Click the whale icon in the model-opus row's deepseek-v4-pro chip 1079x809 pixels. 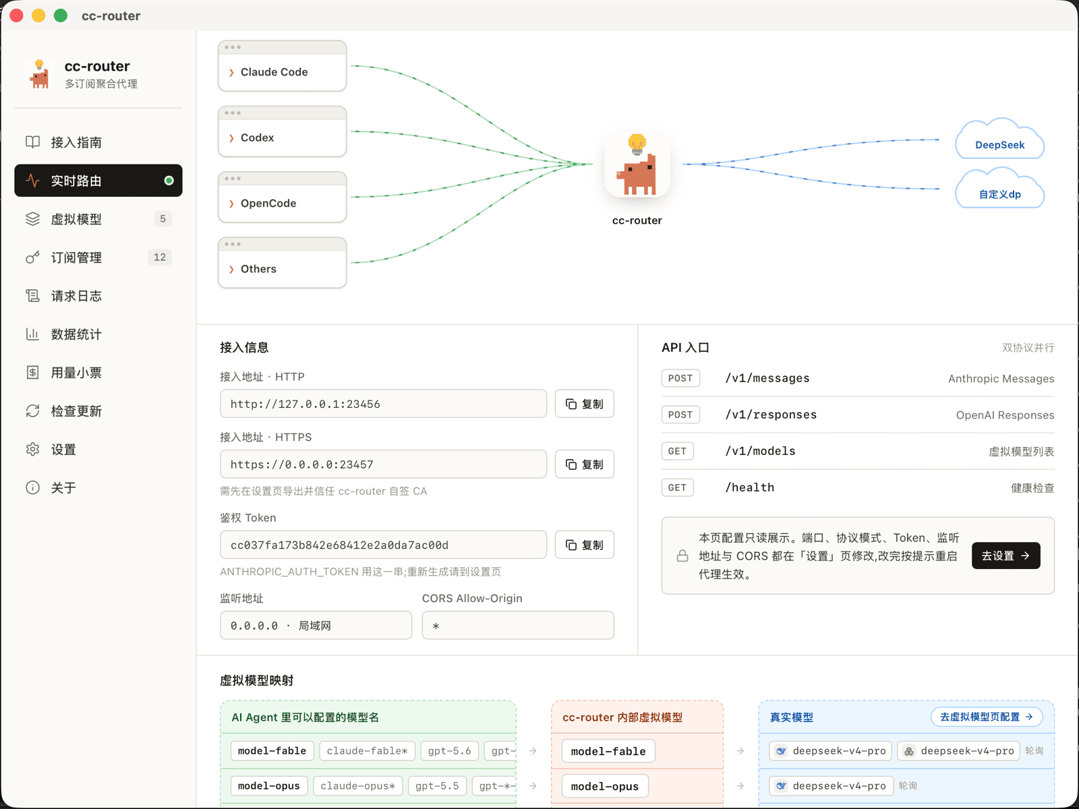point(781,786)
